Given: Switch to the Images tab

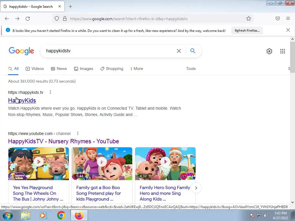Looking at the screenshot, I should 84,68.
